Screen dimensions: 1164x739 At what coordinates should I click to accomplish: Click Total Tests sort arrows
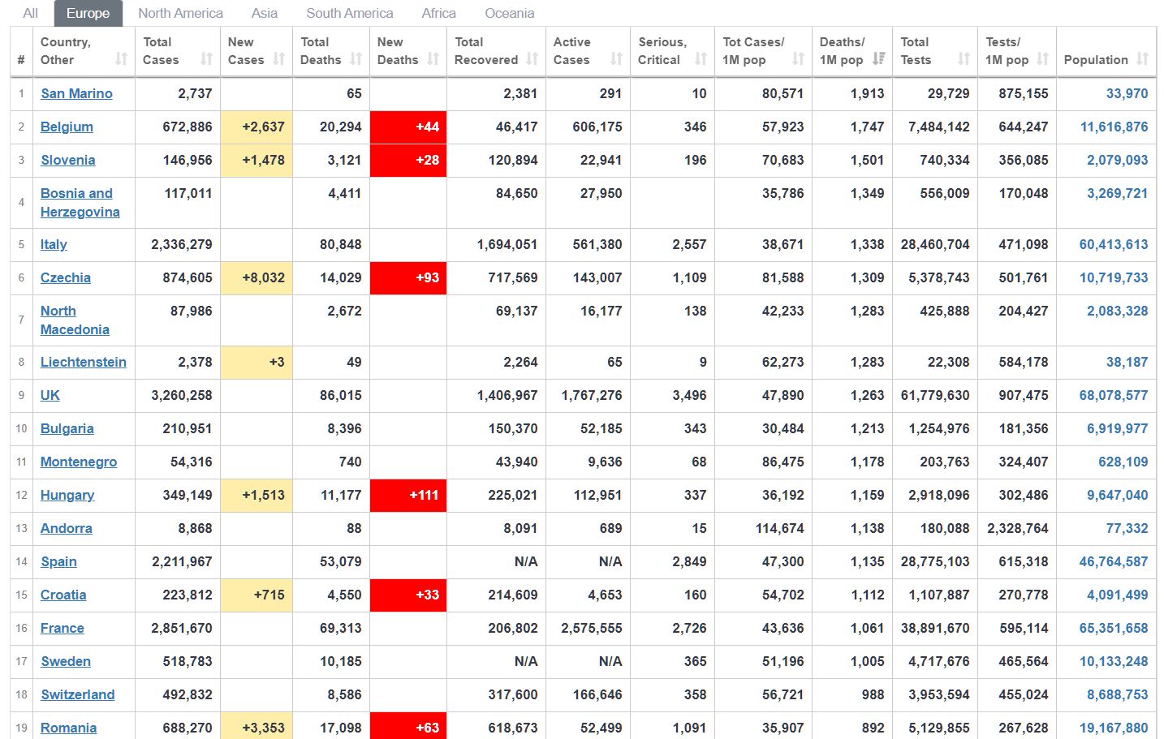[964, 59]
